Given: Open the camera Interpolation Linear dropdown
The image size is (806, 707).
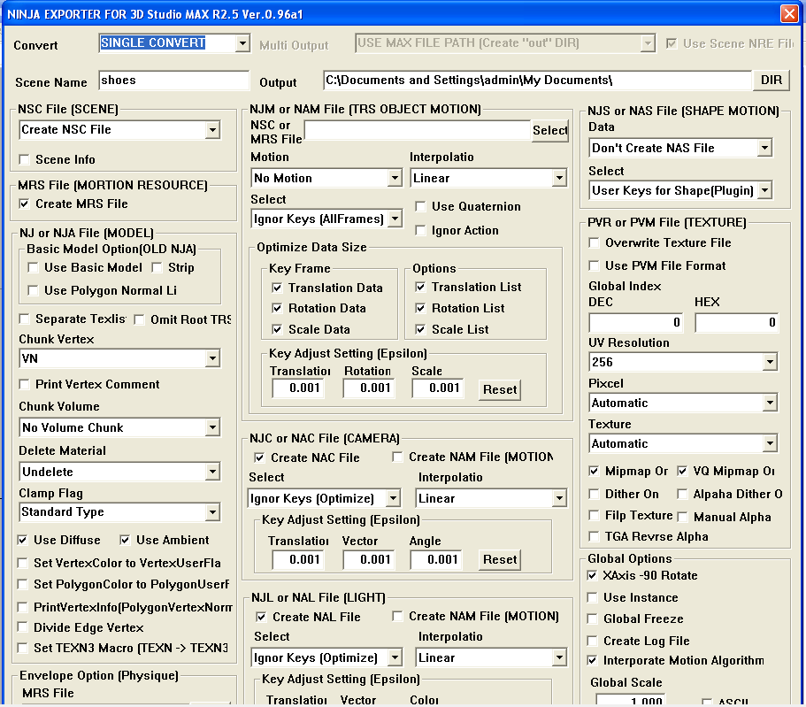Looking at the screenshot, I should click(x=491, y=498).
